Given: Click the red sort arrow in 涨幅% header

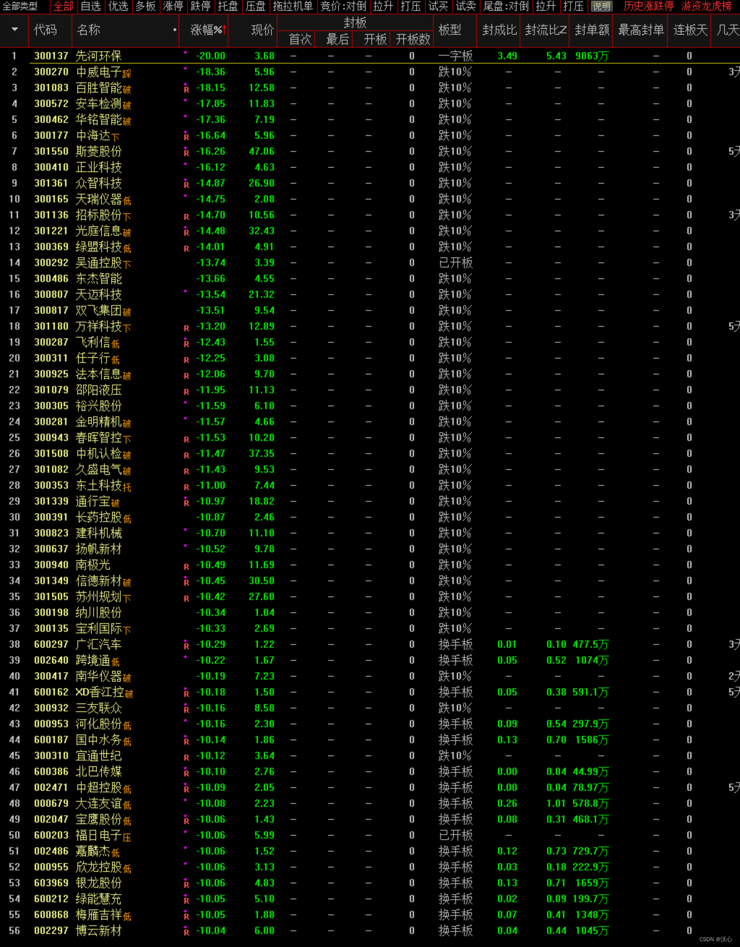Looking at the screenshot, I should pyautogui.click(x=225, y=29).
